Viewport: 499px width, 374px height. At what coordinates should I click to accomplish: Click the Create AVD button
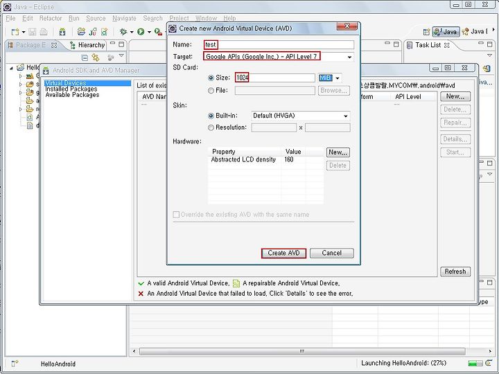[283, 253]
